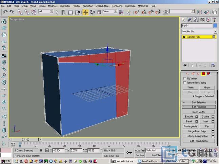Image resolution: width=219 pixels, height=164 pixels.
Task: Open the Align tool in toolbar
Action: pyautogui.click(x=206, y=12)
